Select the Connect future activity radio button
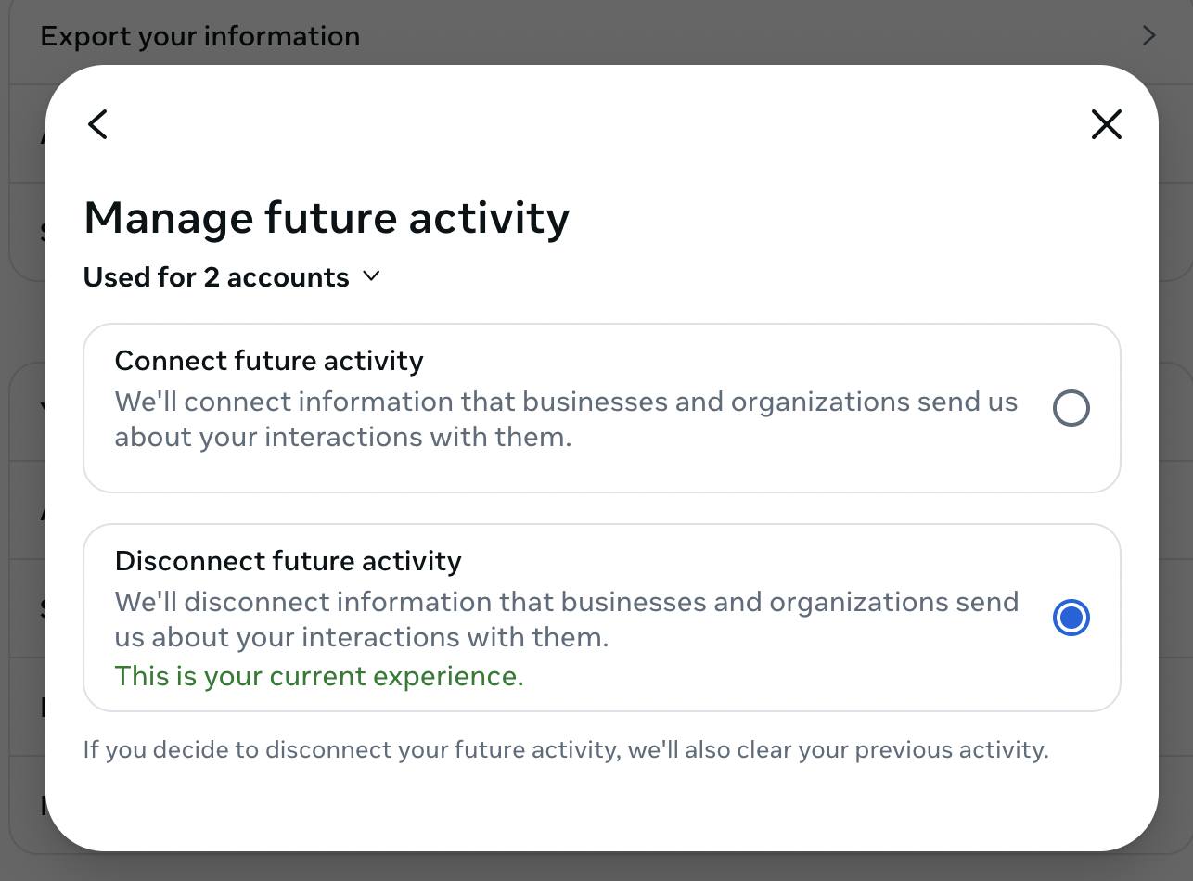 coord(1071,408)
